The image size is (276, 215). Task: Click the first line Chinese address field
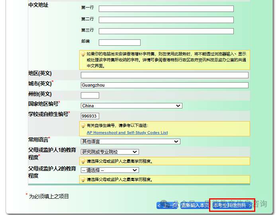166,9
